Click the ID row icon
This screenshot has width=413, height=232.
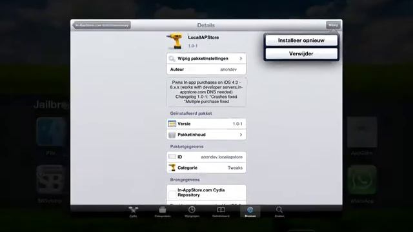(172, 157)
